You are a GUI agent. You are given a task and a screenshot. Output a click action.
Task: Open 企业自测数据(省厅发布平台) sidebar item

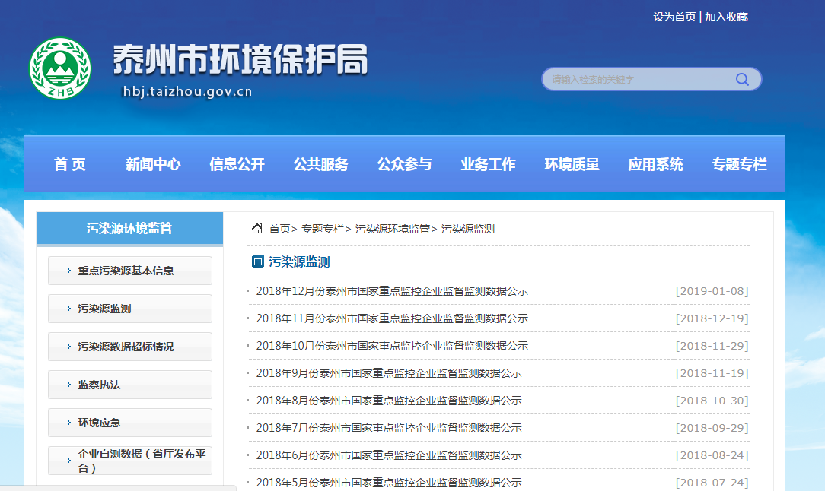click(x=130, y=461)
